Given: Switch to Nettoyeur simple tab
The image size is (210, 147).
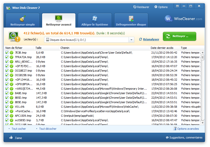Looking at the screenshot, I should (x=23, y=21).
